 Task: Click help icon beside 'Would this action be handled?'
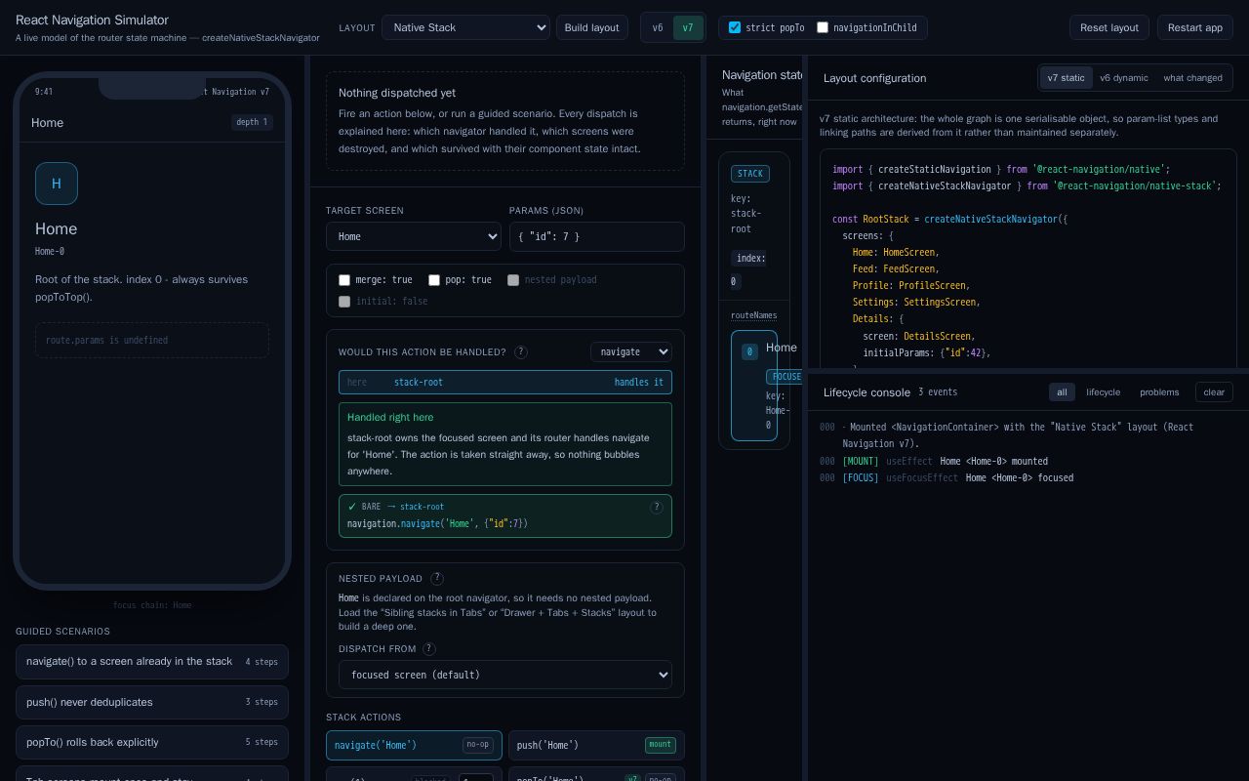click(x=521, y=352)
